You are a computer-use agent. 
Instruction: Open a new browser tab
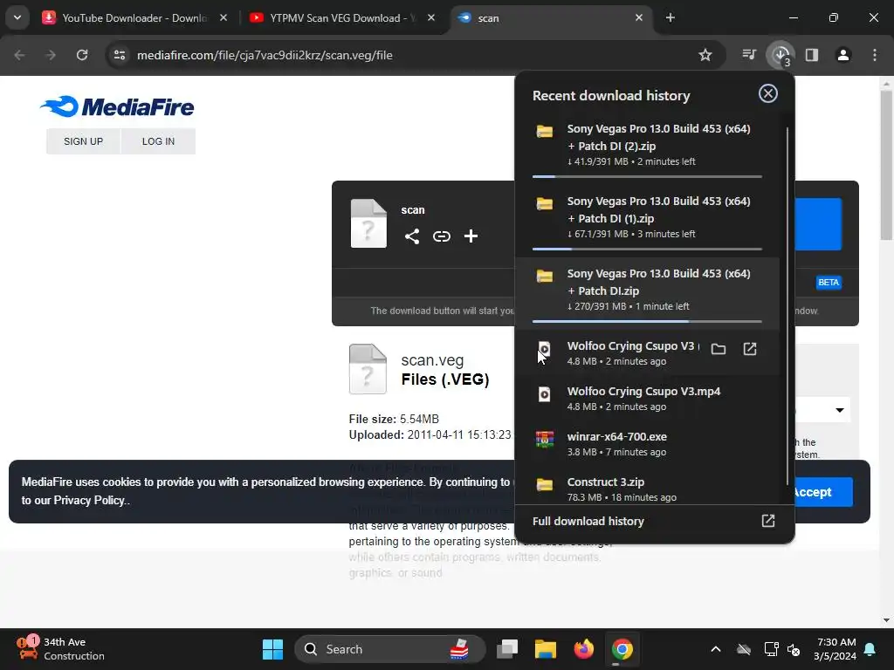click(670, 17)
